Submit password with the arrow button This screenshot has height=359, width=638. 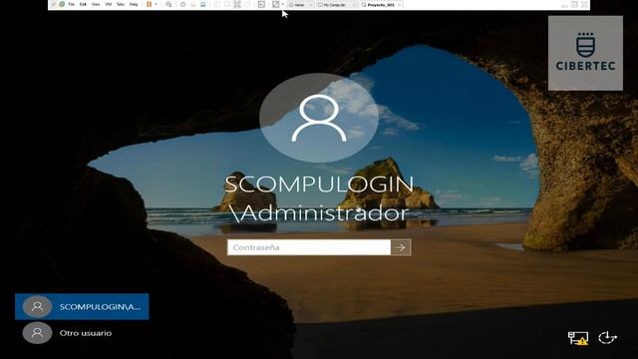(401, 247)
